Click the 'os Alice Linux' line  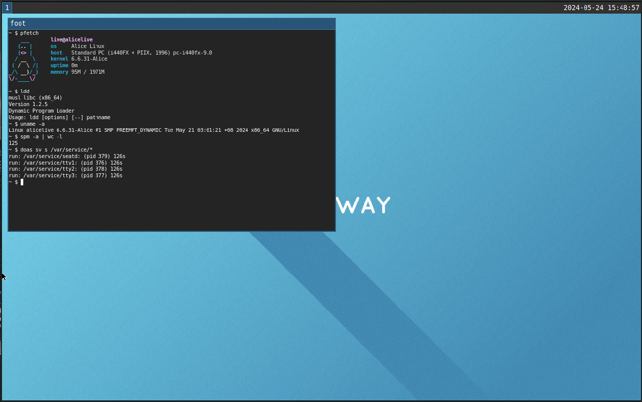coord(77,46)
